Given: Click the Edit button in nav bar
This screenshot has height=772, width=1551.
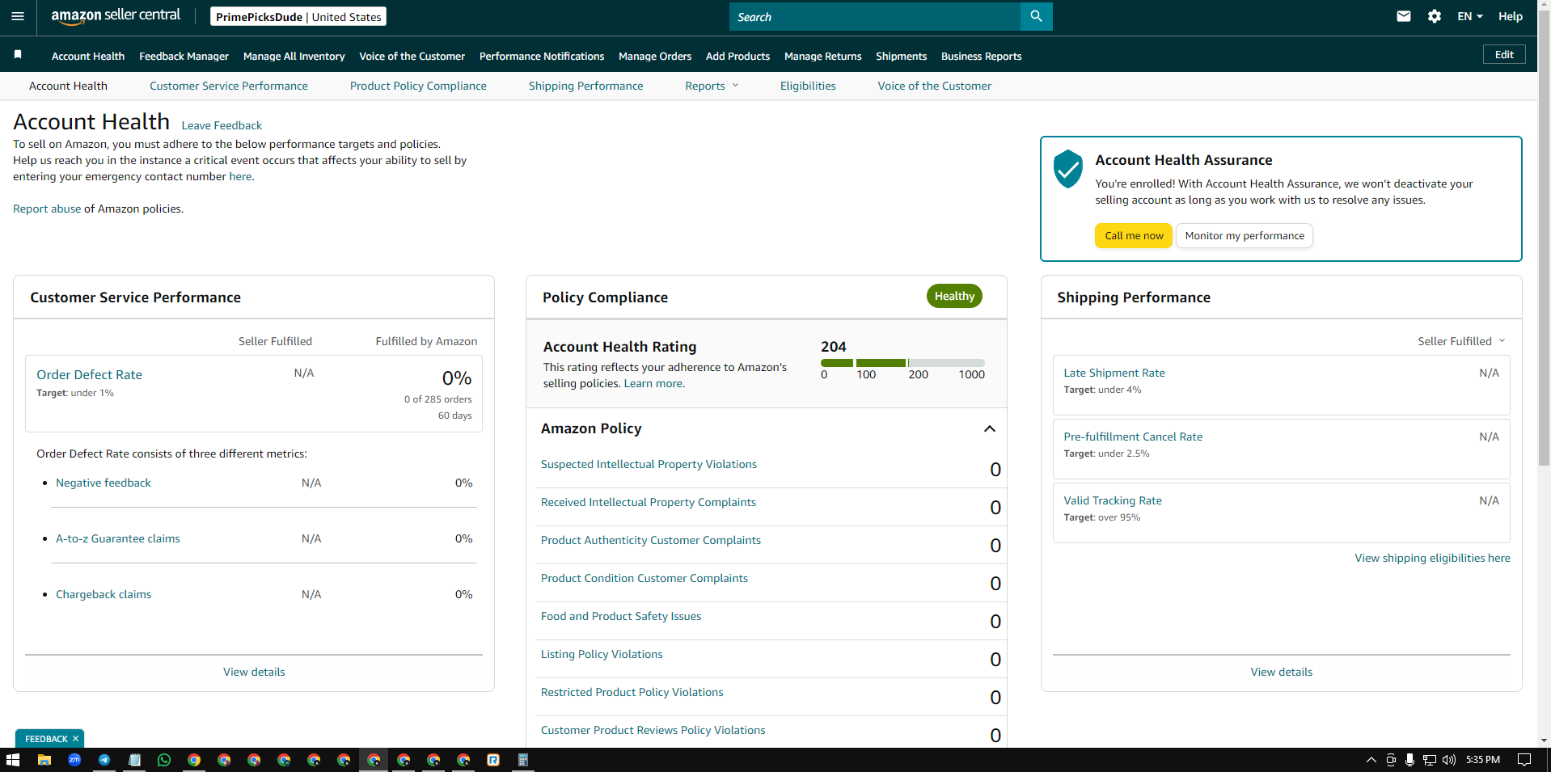Looking at the screenshot, I should coord(1504,54).
